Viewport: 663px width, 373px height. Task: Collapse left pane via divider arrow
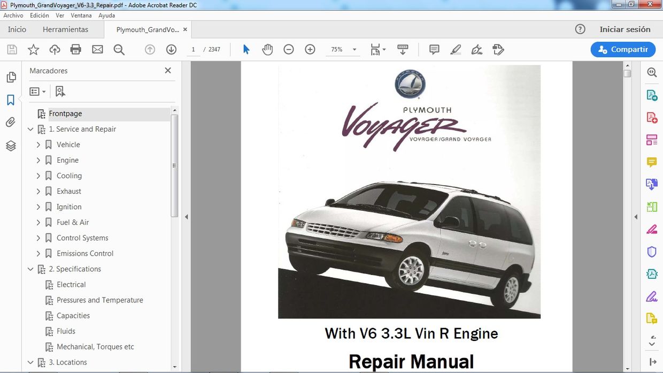tap(187, 217)
